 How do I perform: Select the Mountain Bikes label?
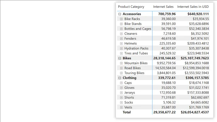point(136,63)
